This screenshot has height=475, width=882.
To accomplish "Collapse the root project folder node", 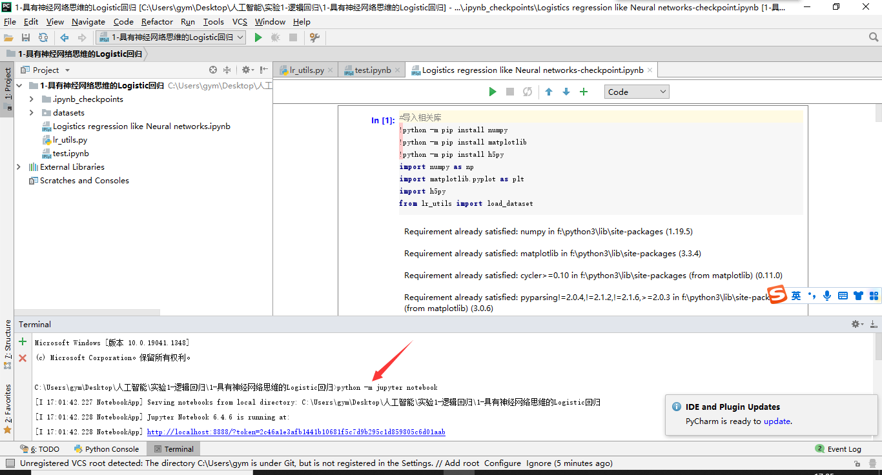I will (x=19, y=85).
